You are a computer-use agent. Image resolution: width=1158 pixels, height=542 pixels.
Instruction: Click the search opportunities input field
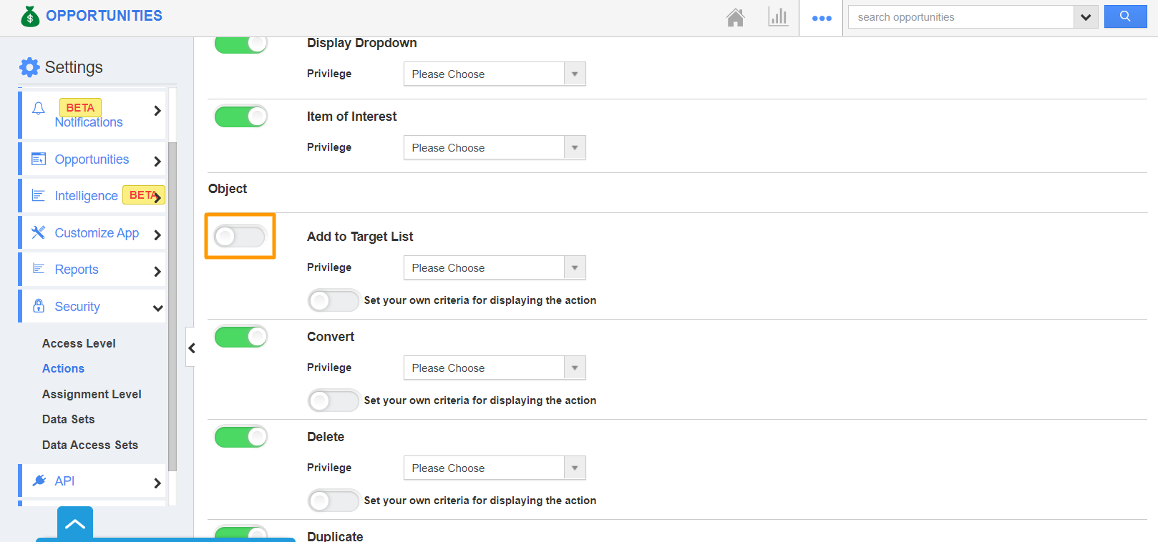960,17
